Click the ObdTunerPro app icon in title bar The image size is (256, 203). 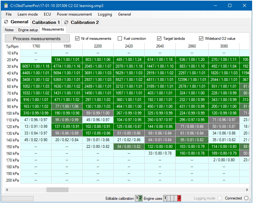pyautogui.click(x=6, y=5)
